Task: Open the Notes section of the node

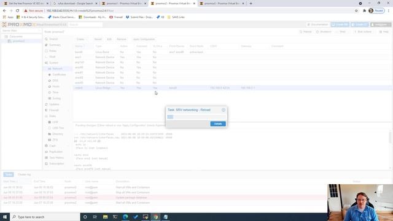Action: coord(53,51)
